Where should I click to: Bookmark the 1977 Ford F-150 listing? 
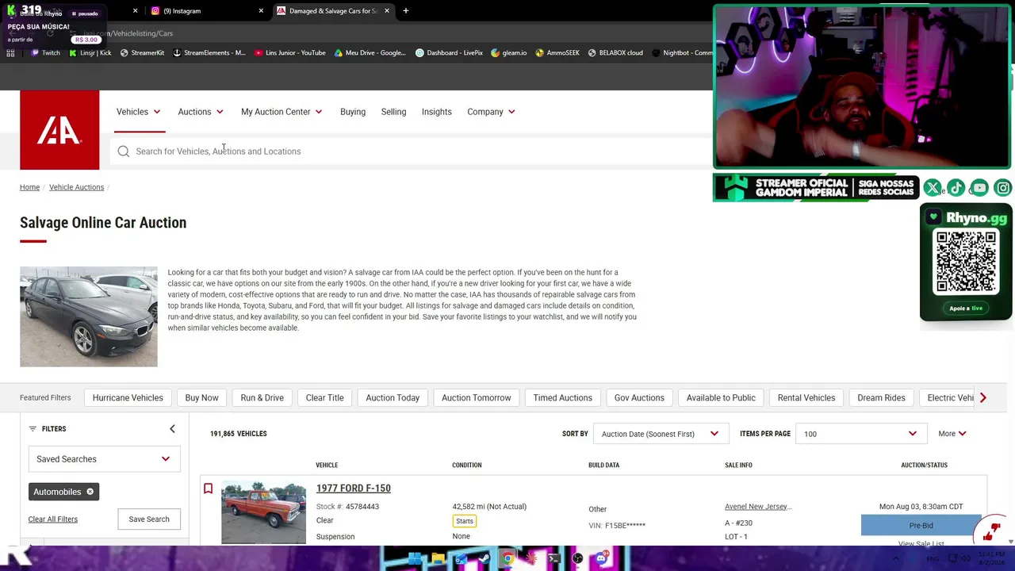click(x=208, y=489)
